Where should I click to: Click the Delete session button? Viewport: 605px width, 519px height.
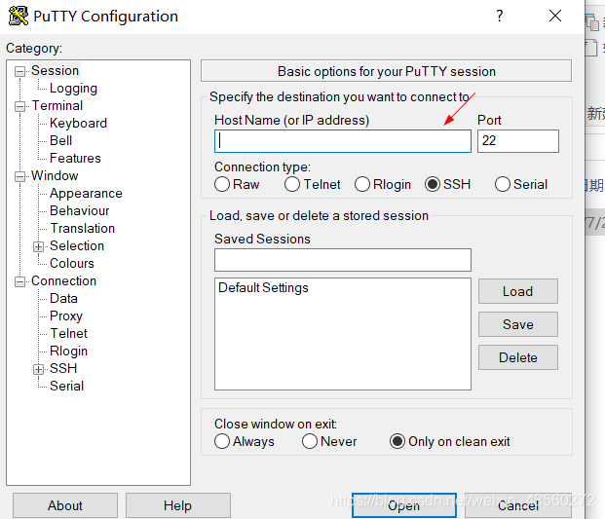517,357
